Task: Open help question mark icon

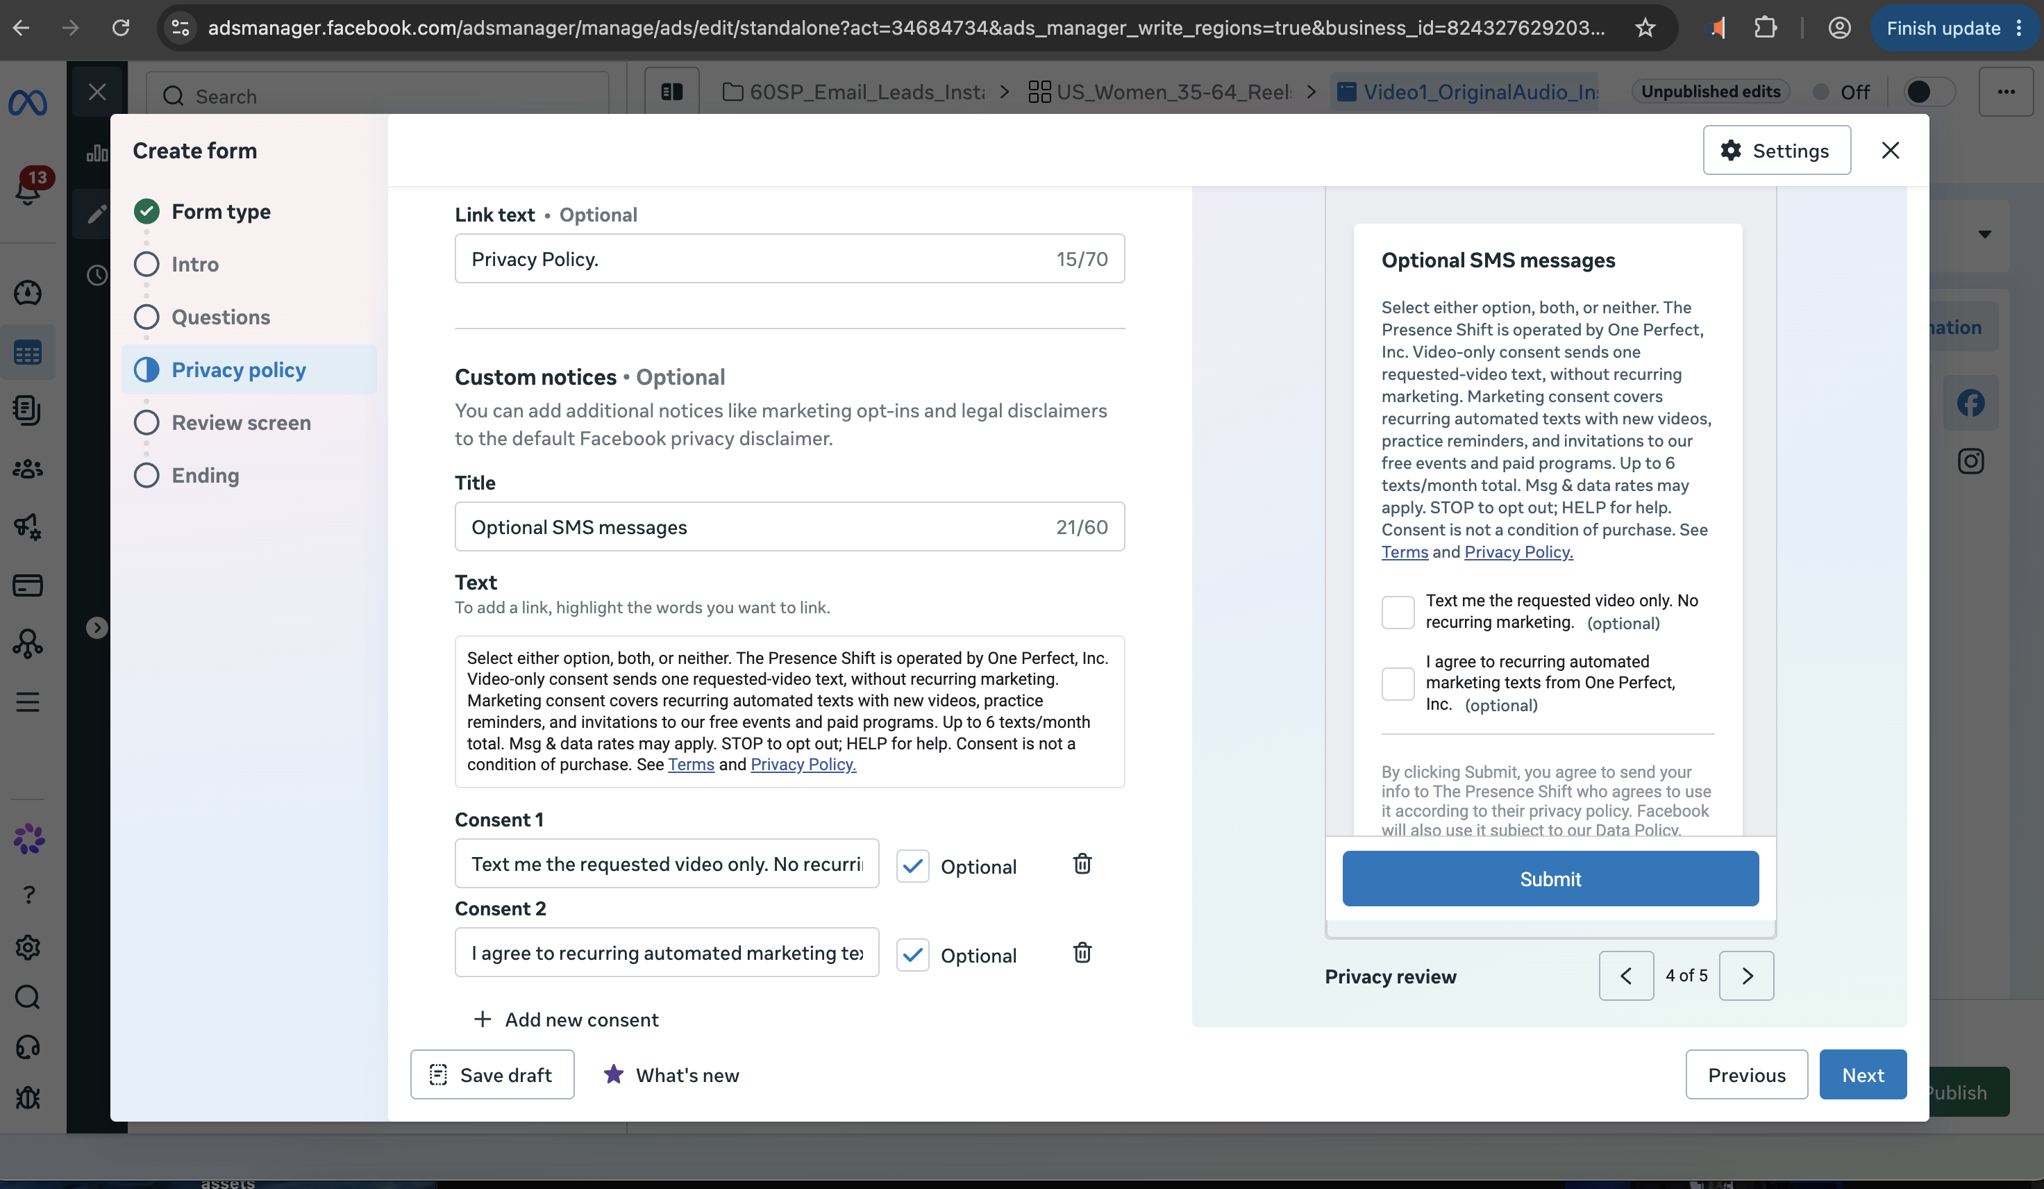Action: [x=29, y=895]
